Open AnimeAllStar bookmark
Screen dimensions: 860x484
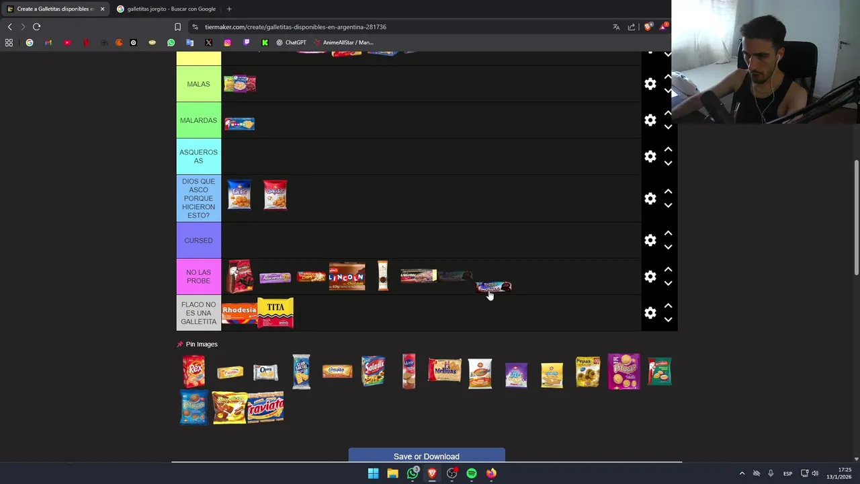pos(343,42)
